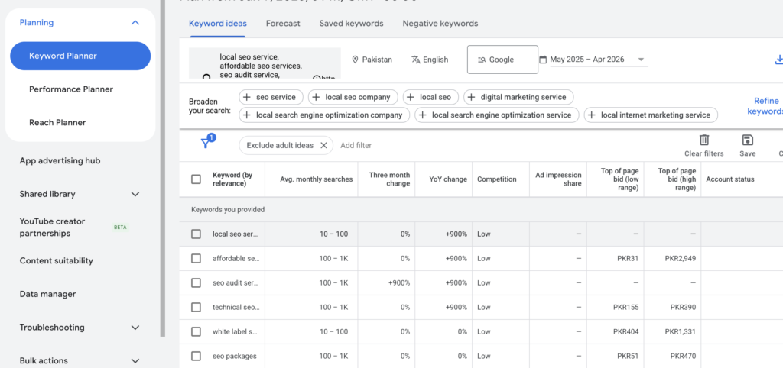Viewport: 783px width, 368px height.
Task: Expand the Troubleshooting section
Action: [135, 328]
